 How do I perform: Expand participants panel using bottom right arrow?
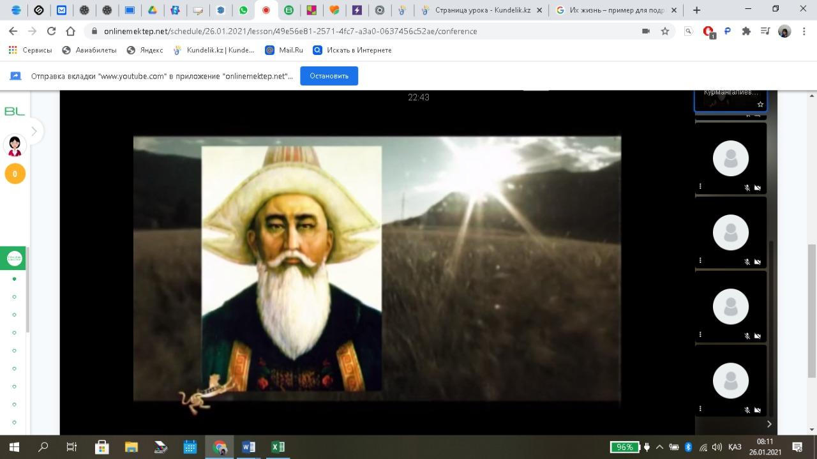coord(769,424)
